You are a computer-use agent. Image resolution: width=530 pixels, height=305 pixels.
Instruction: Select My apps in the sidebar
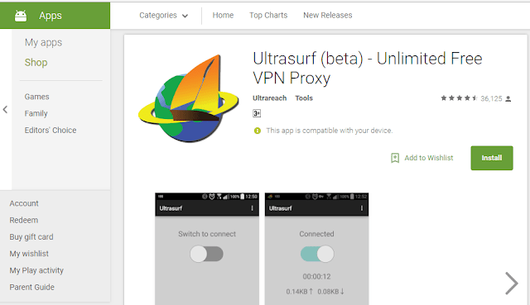tap(43, 42)
